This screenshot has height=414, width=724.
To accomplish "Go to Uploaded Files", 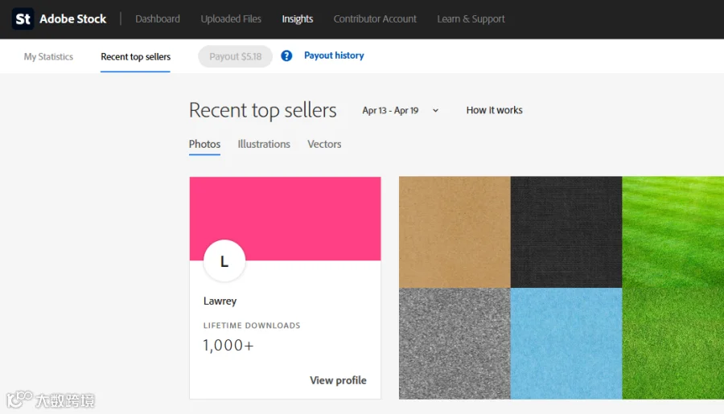I will 231,19.
